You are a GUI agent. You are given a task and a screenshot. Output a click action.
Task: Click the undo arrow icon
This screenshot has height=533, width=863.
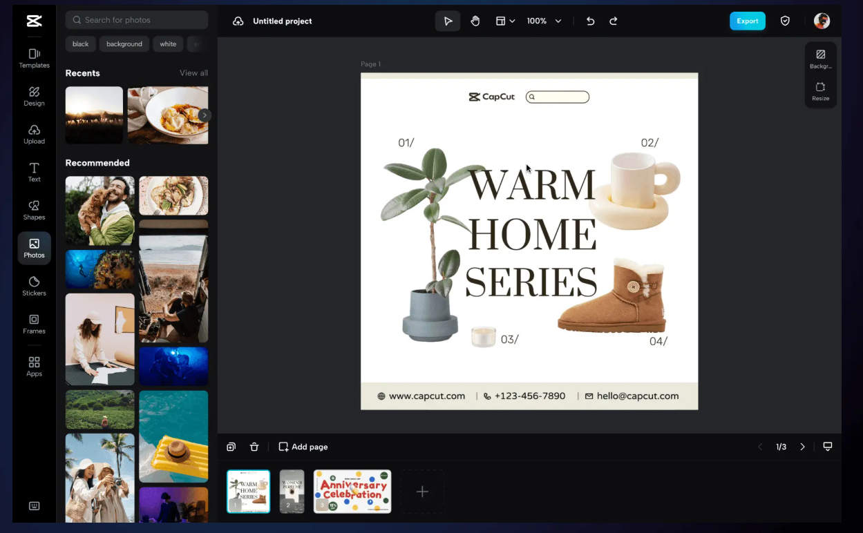[590, 21]
